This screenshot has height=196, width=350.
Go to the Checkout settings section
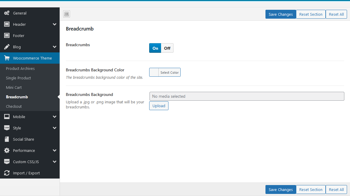click(x=14, y=106)
